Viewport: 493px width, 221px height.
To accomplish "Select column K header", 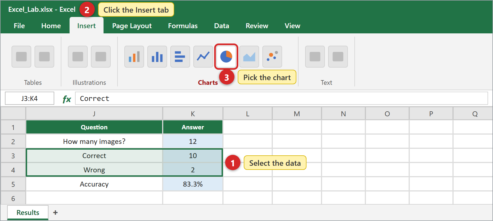I will [x=193, y=114].
